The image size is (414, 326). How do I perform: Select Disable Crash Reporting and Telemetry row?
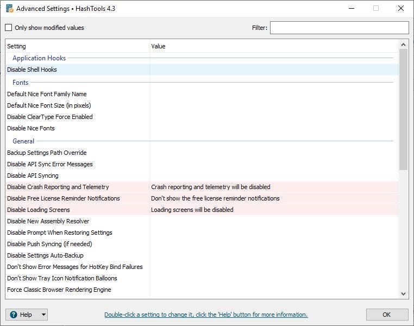(x=202, y=187)
